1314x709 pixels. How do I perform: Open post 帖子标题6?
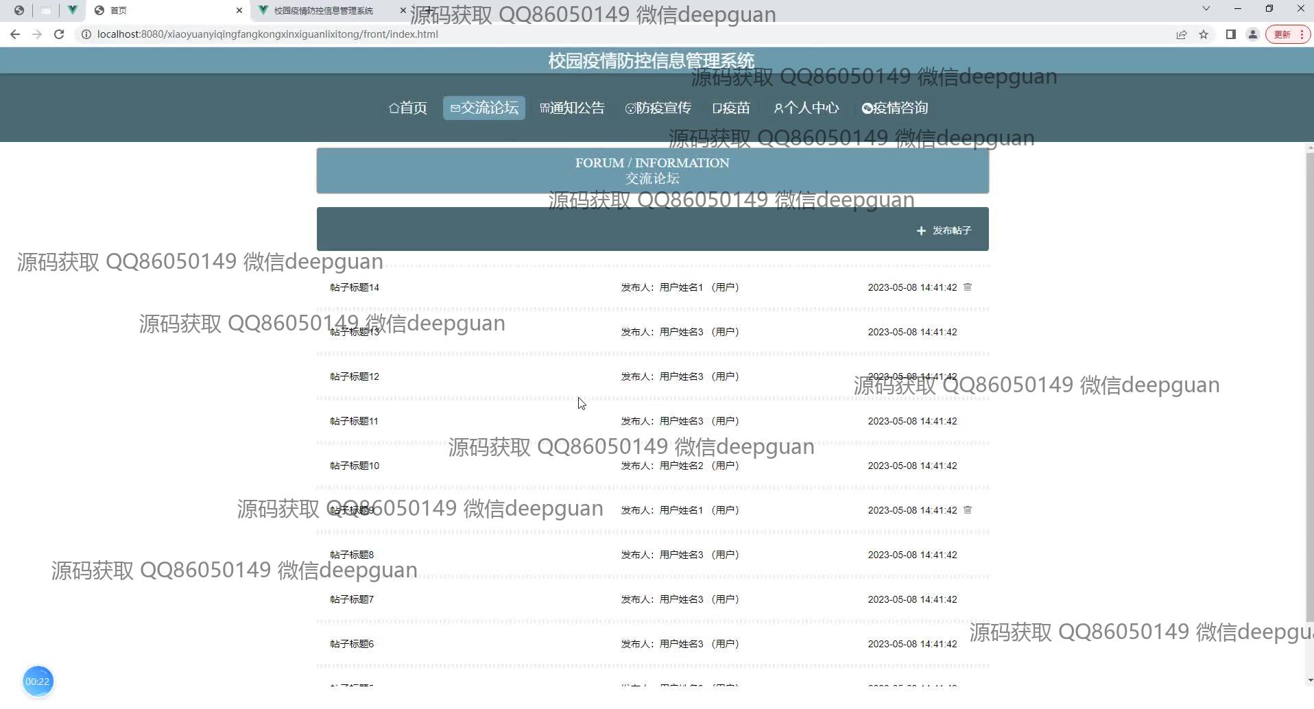click(352, 644)
